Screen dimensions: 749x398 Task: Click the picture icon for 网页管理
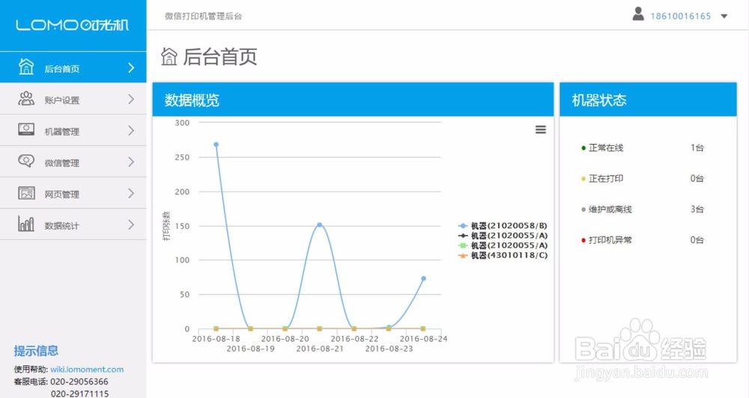[26, 193]
